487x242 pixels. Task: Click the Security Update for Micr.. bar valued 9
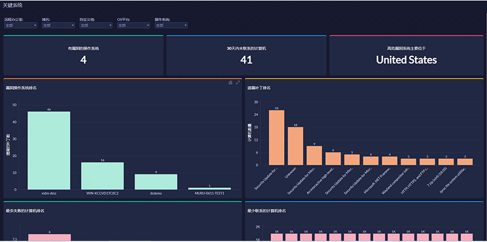click(314, 156)
